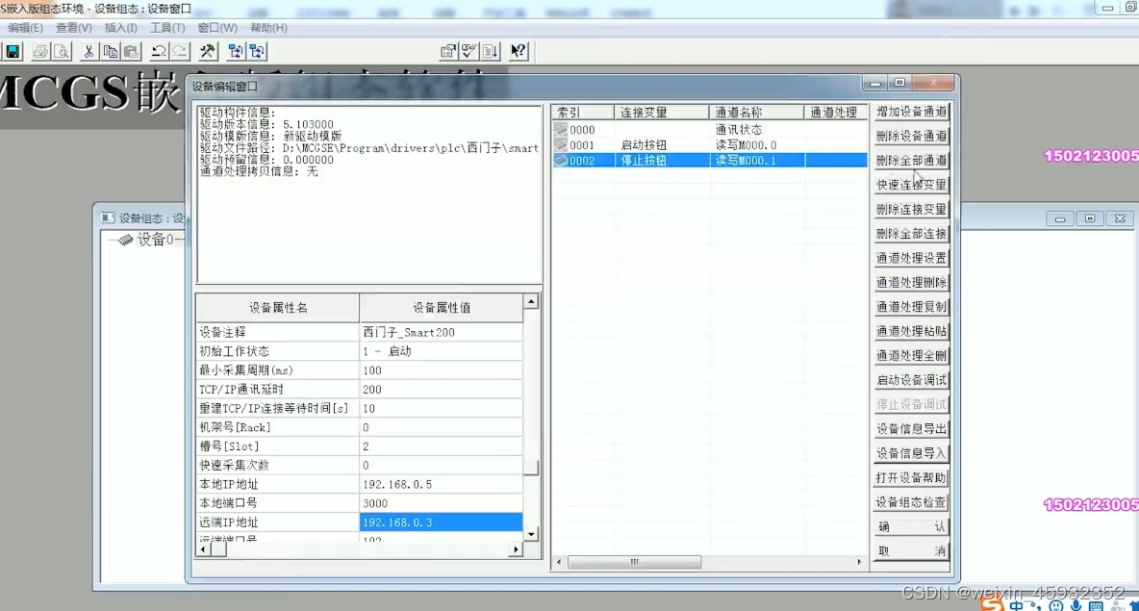Click the 删除连接变量 button
Image resolution: width=1139 pixels, height=611 pixels.
pos(911,209)
